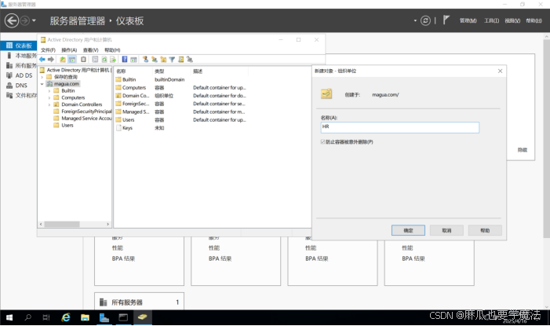The width and height of the screenshot is (550, 326).
Task: Switch to Server Manager taskbar icon
Action: point(104,317)
